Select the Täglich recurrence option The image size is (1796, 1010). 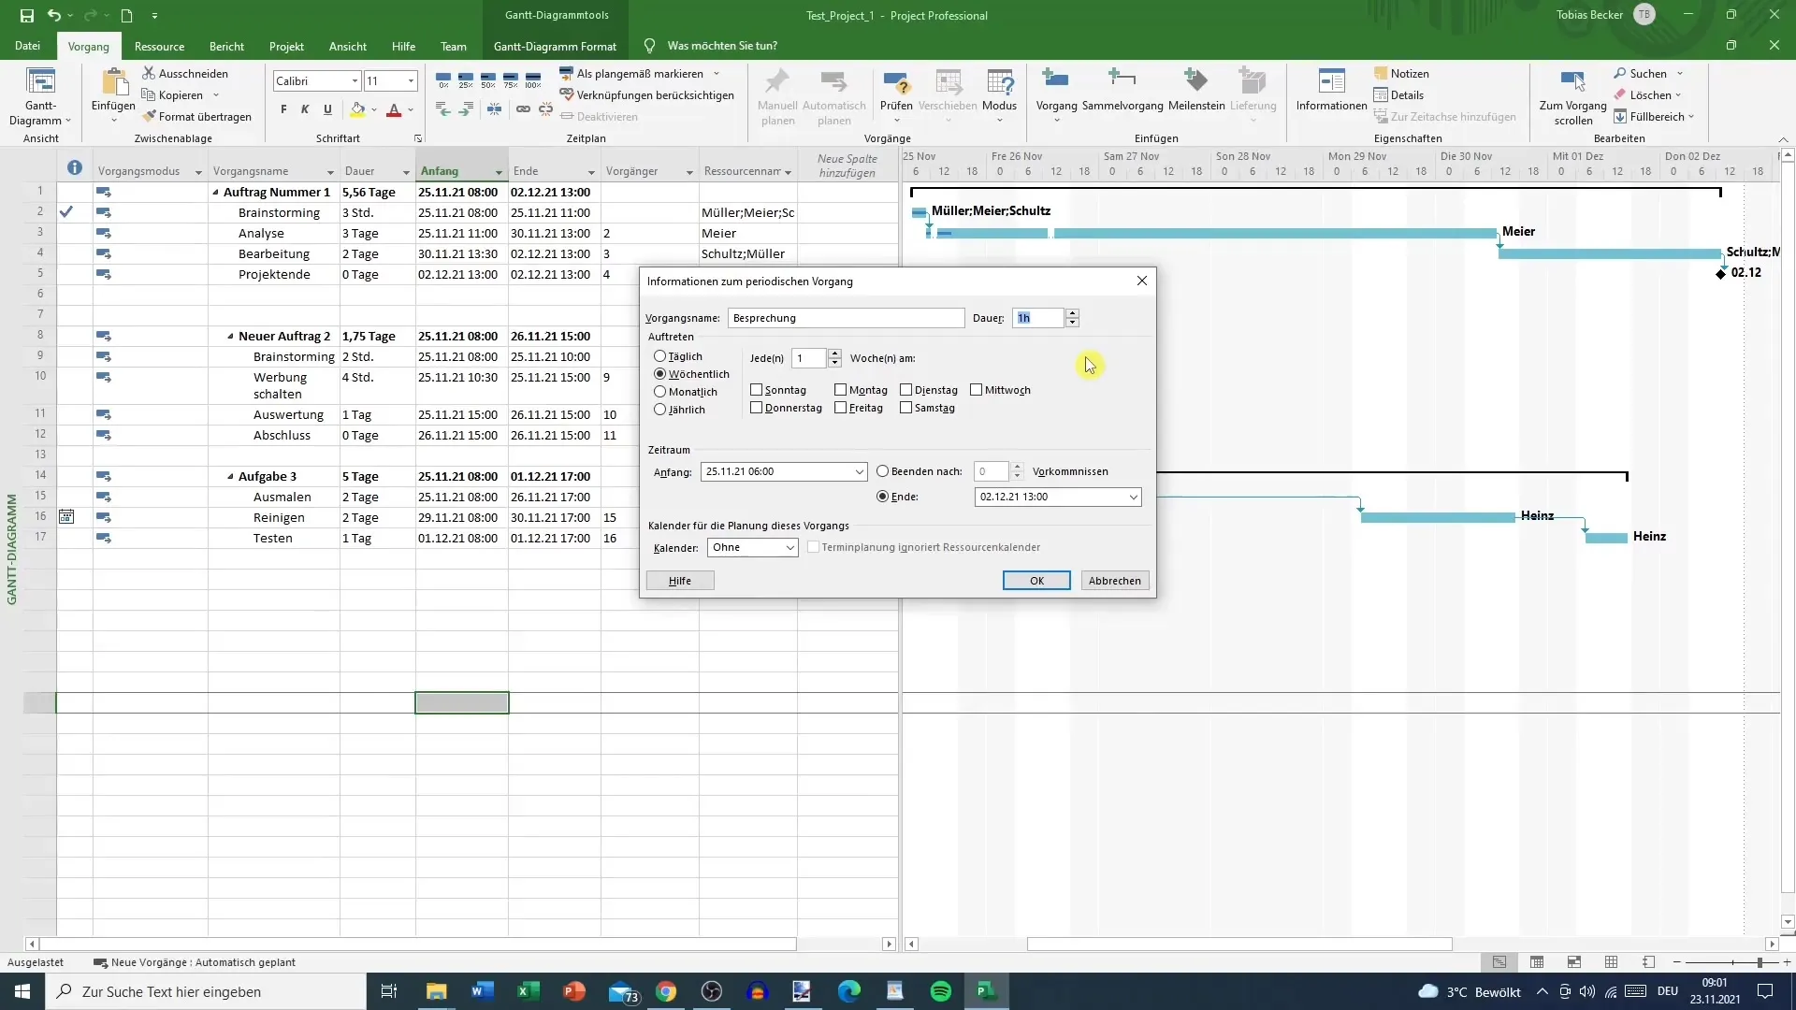tap(659, 356)
